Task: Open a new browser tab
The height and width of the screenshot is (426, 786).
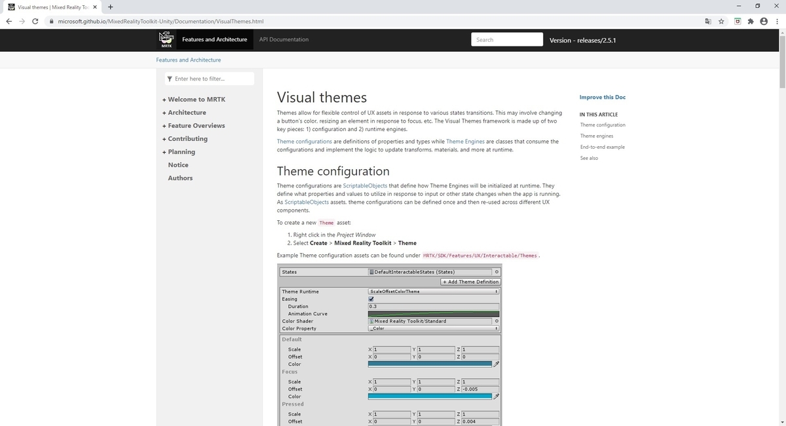Action: point(110,7)
